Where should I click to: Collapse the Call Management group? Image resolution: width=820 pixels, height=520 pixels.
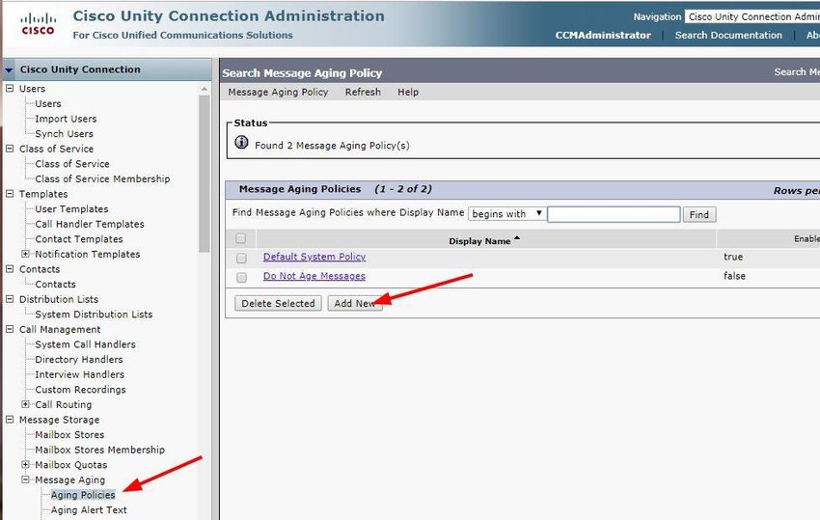pos(10,329)
